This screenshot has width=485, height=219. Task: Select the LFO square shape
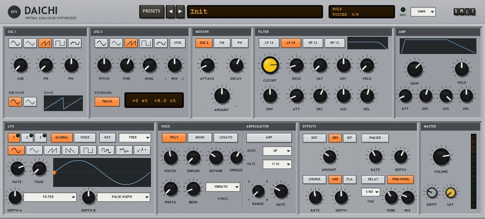88,151
